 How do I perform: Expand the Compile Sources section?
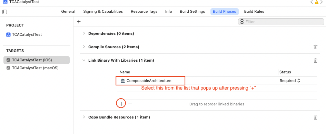click(x=84, y=47)
